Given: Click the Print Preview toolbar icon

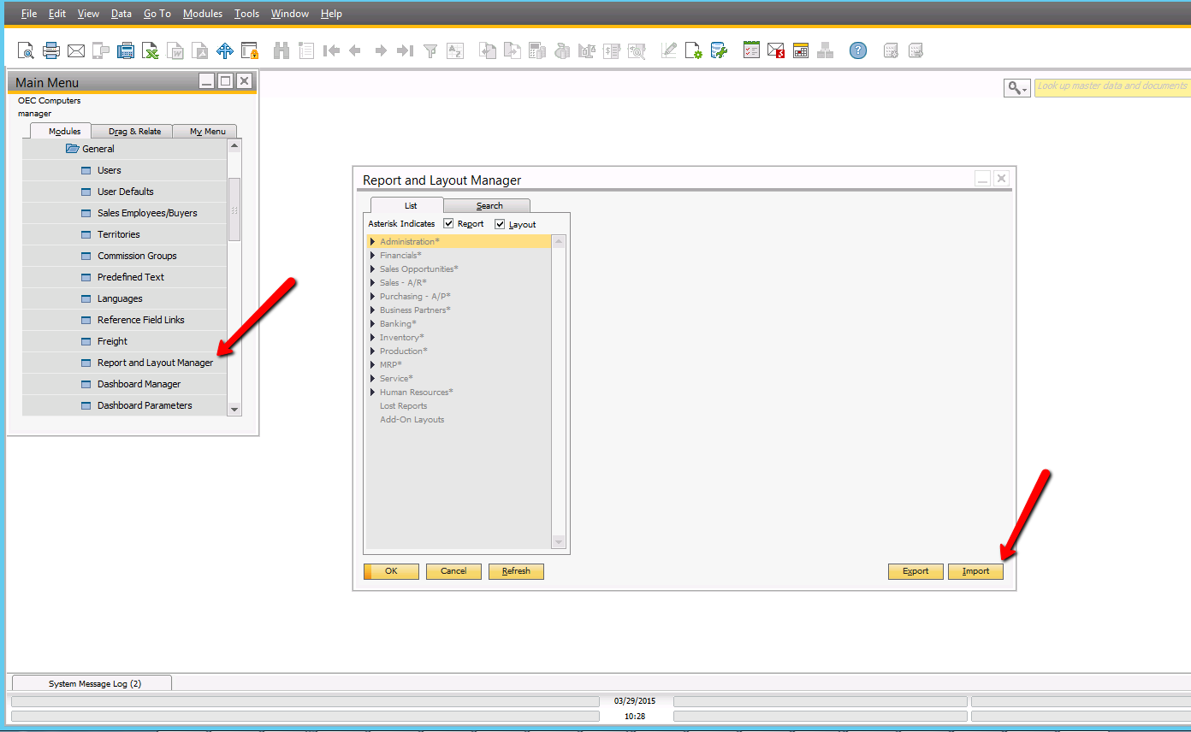Looking at the screenshot, I should [x=27, y=51].
